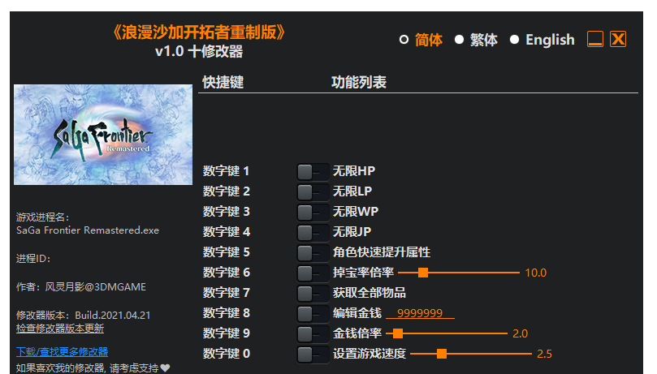Click the 进程ID label
The image size is (657, 374).
coord(33,259)
